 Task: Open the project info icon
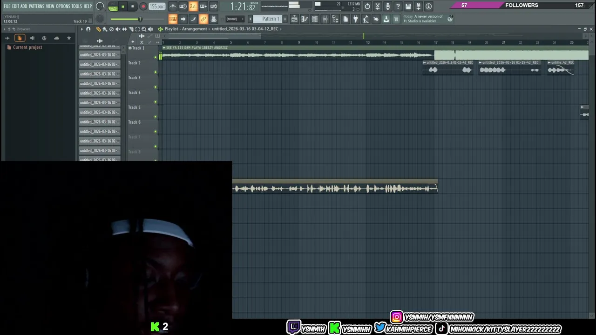pyautogui.click(x=429, y=7)
